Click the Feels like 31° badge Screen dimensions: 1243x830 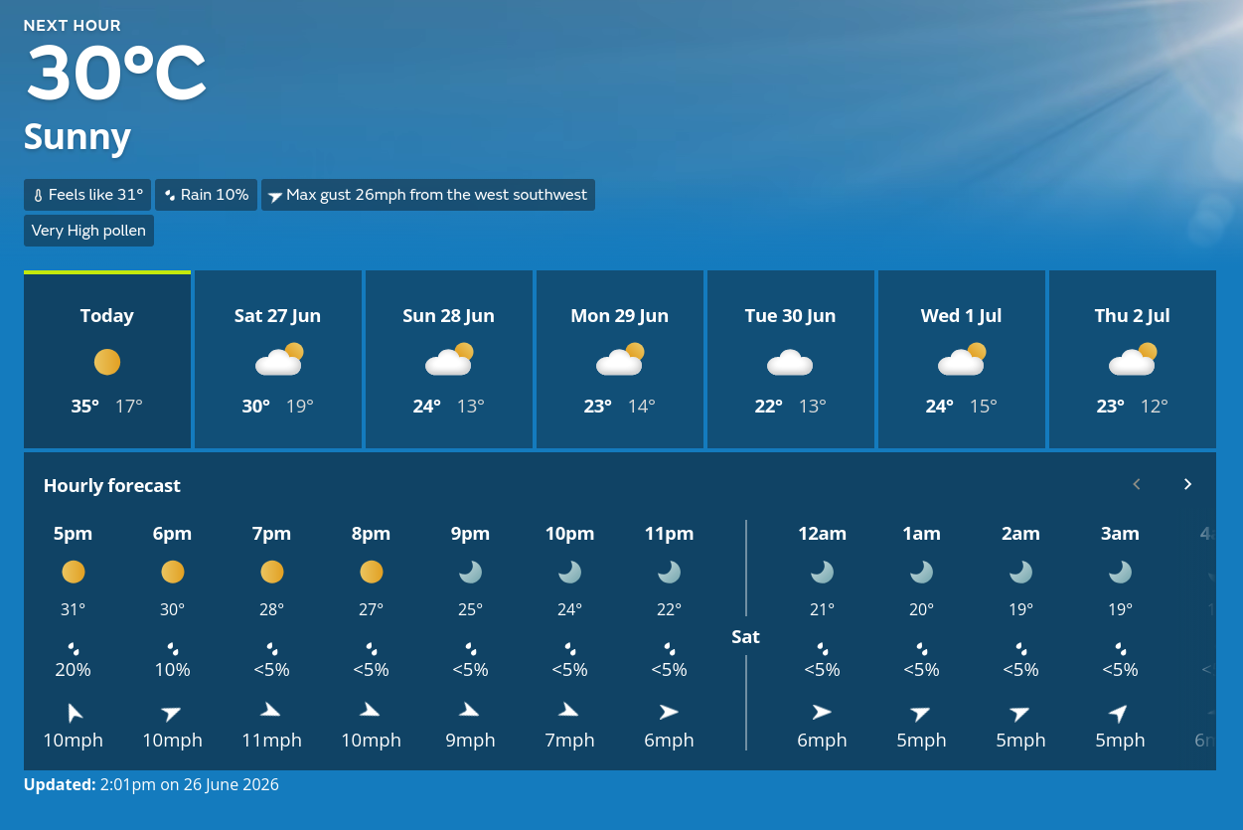87,195
